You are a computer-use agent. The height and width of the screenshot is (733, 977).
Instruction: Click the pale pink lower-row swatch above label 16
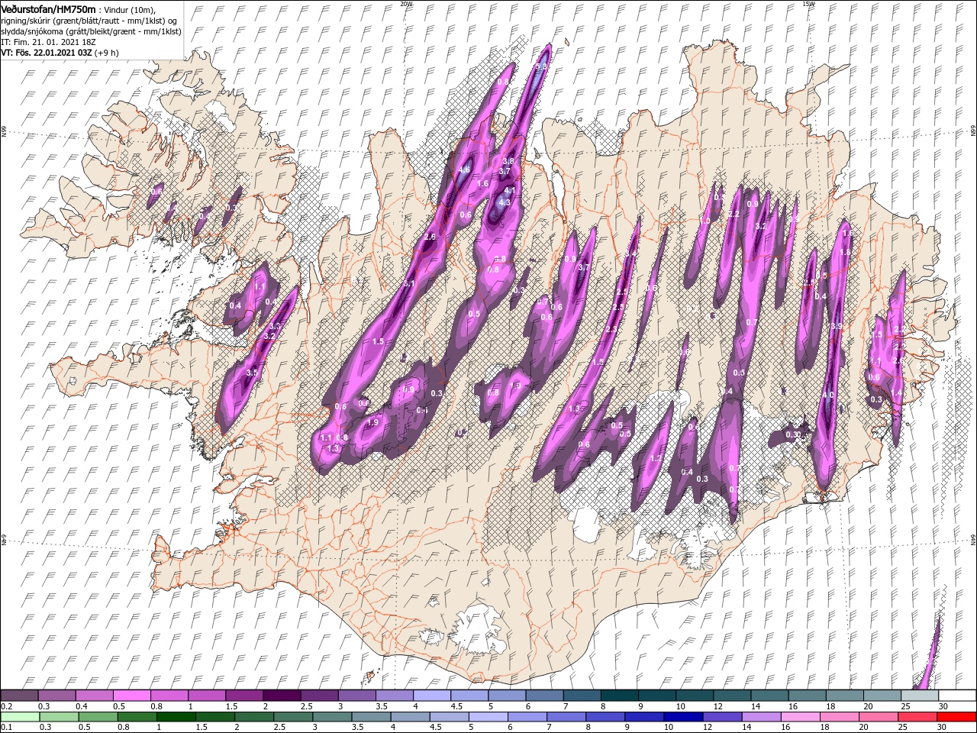click(x=800, y=717)
